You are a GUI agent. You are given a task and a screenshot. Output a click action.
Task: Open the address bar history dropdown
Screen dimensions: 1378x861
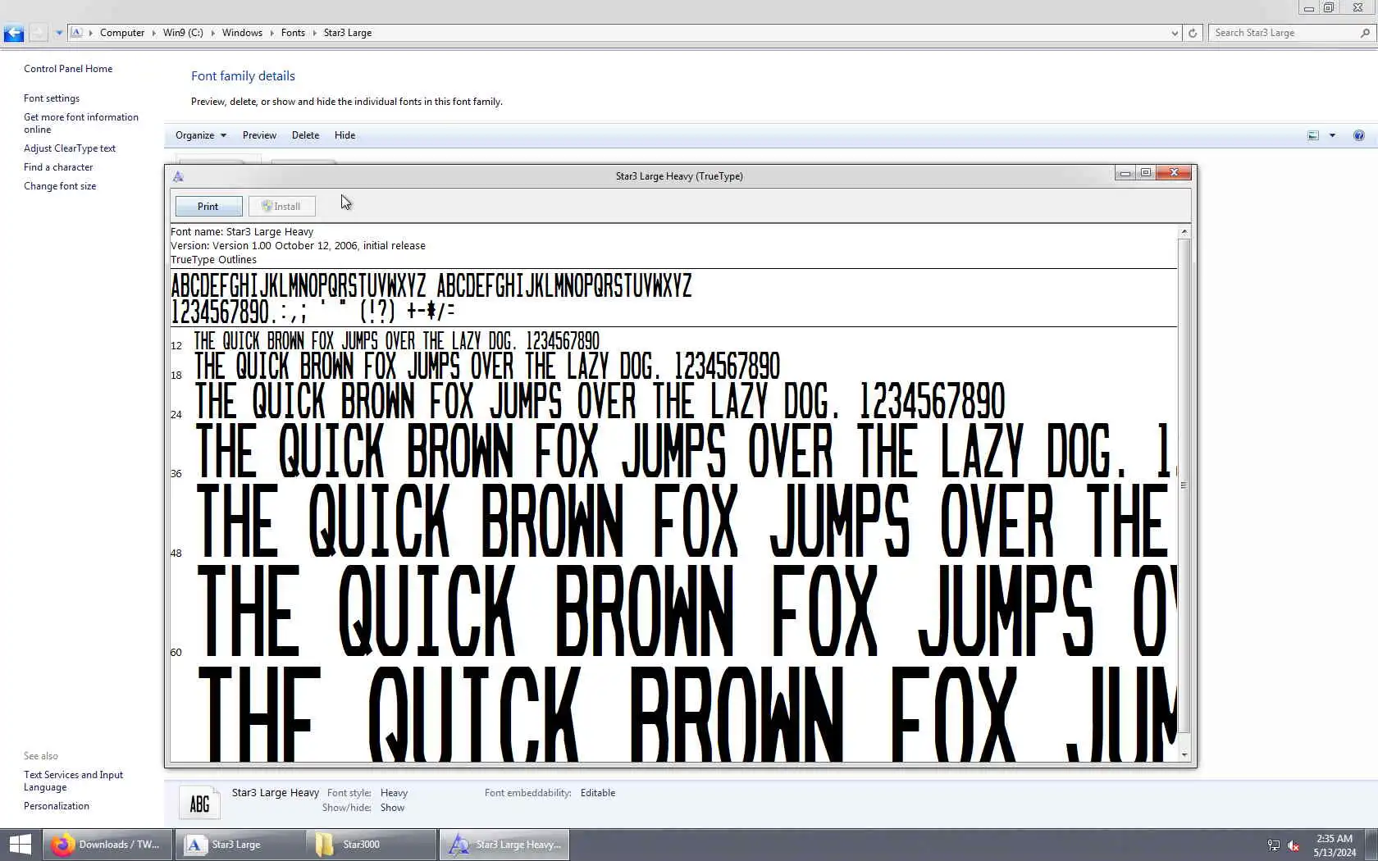point(1175,34)
